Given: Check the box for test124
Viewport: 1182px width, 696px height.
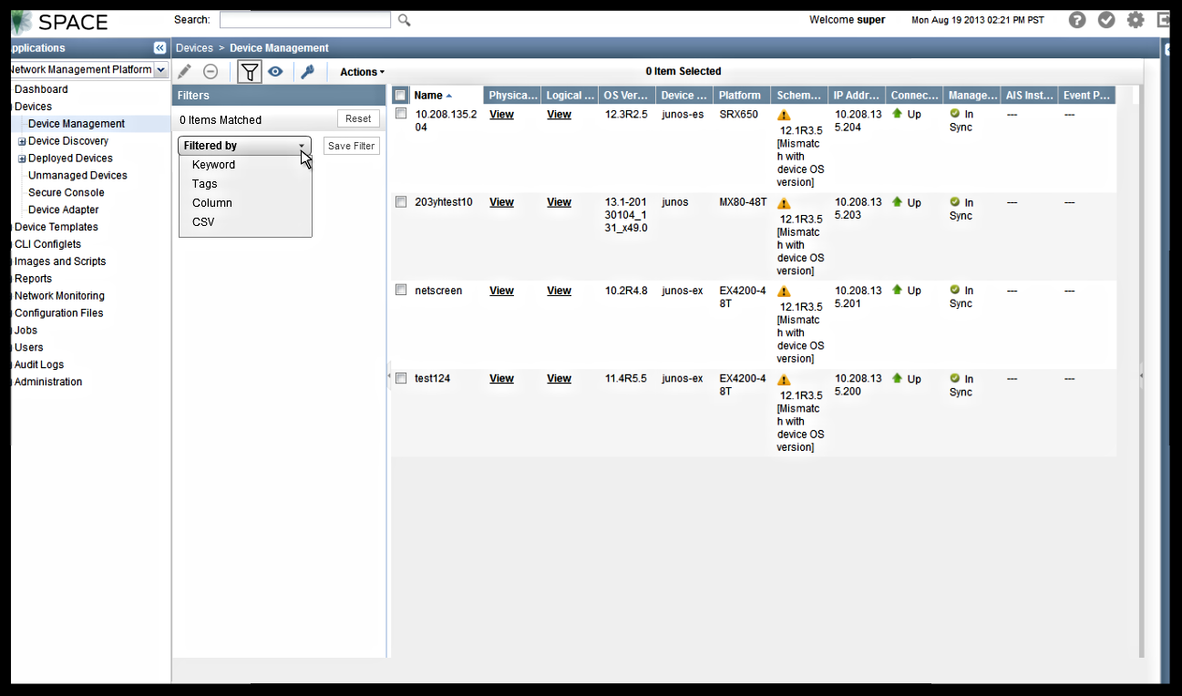Looking at the screenshot, I should coord(401,378).
